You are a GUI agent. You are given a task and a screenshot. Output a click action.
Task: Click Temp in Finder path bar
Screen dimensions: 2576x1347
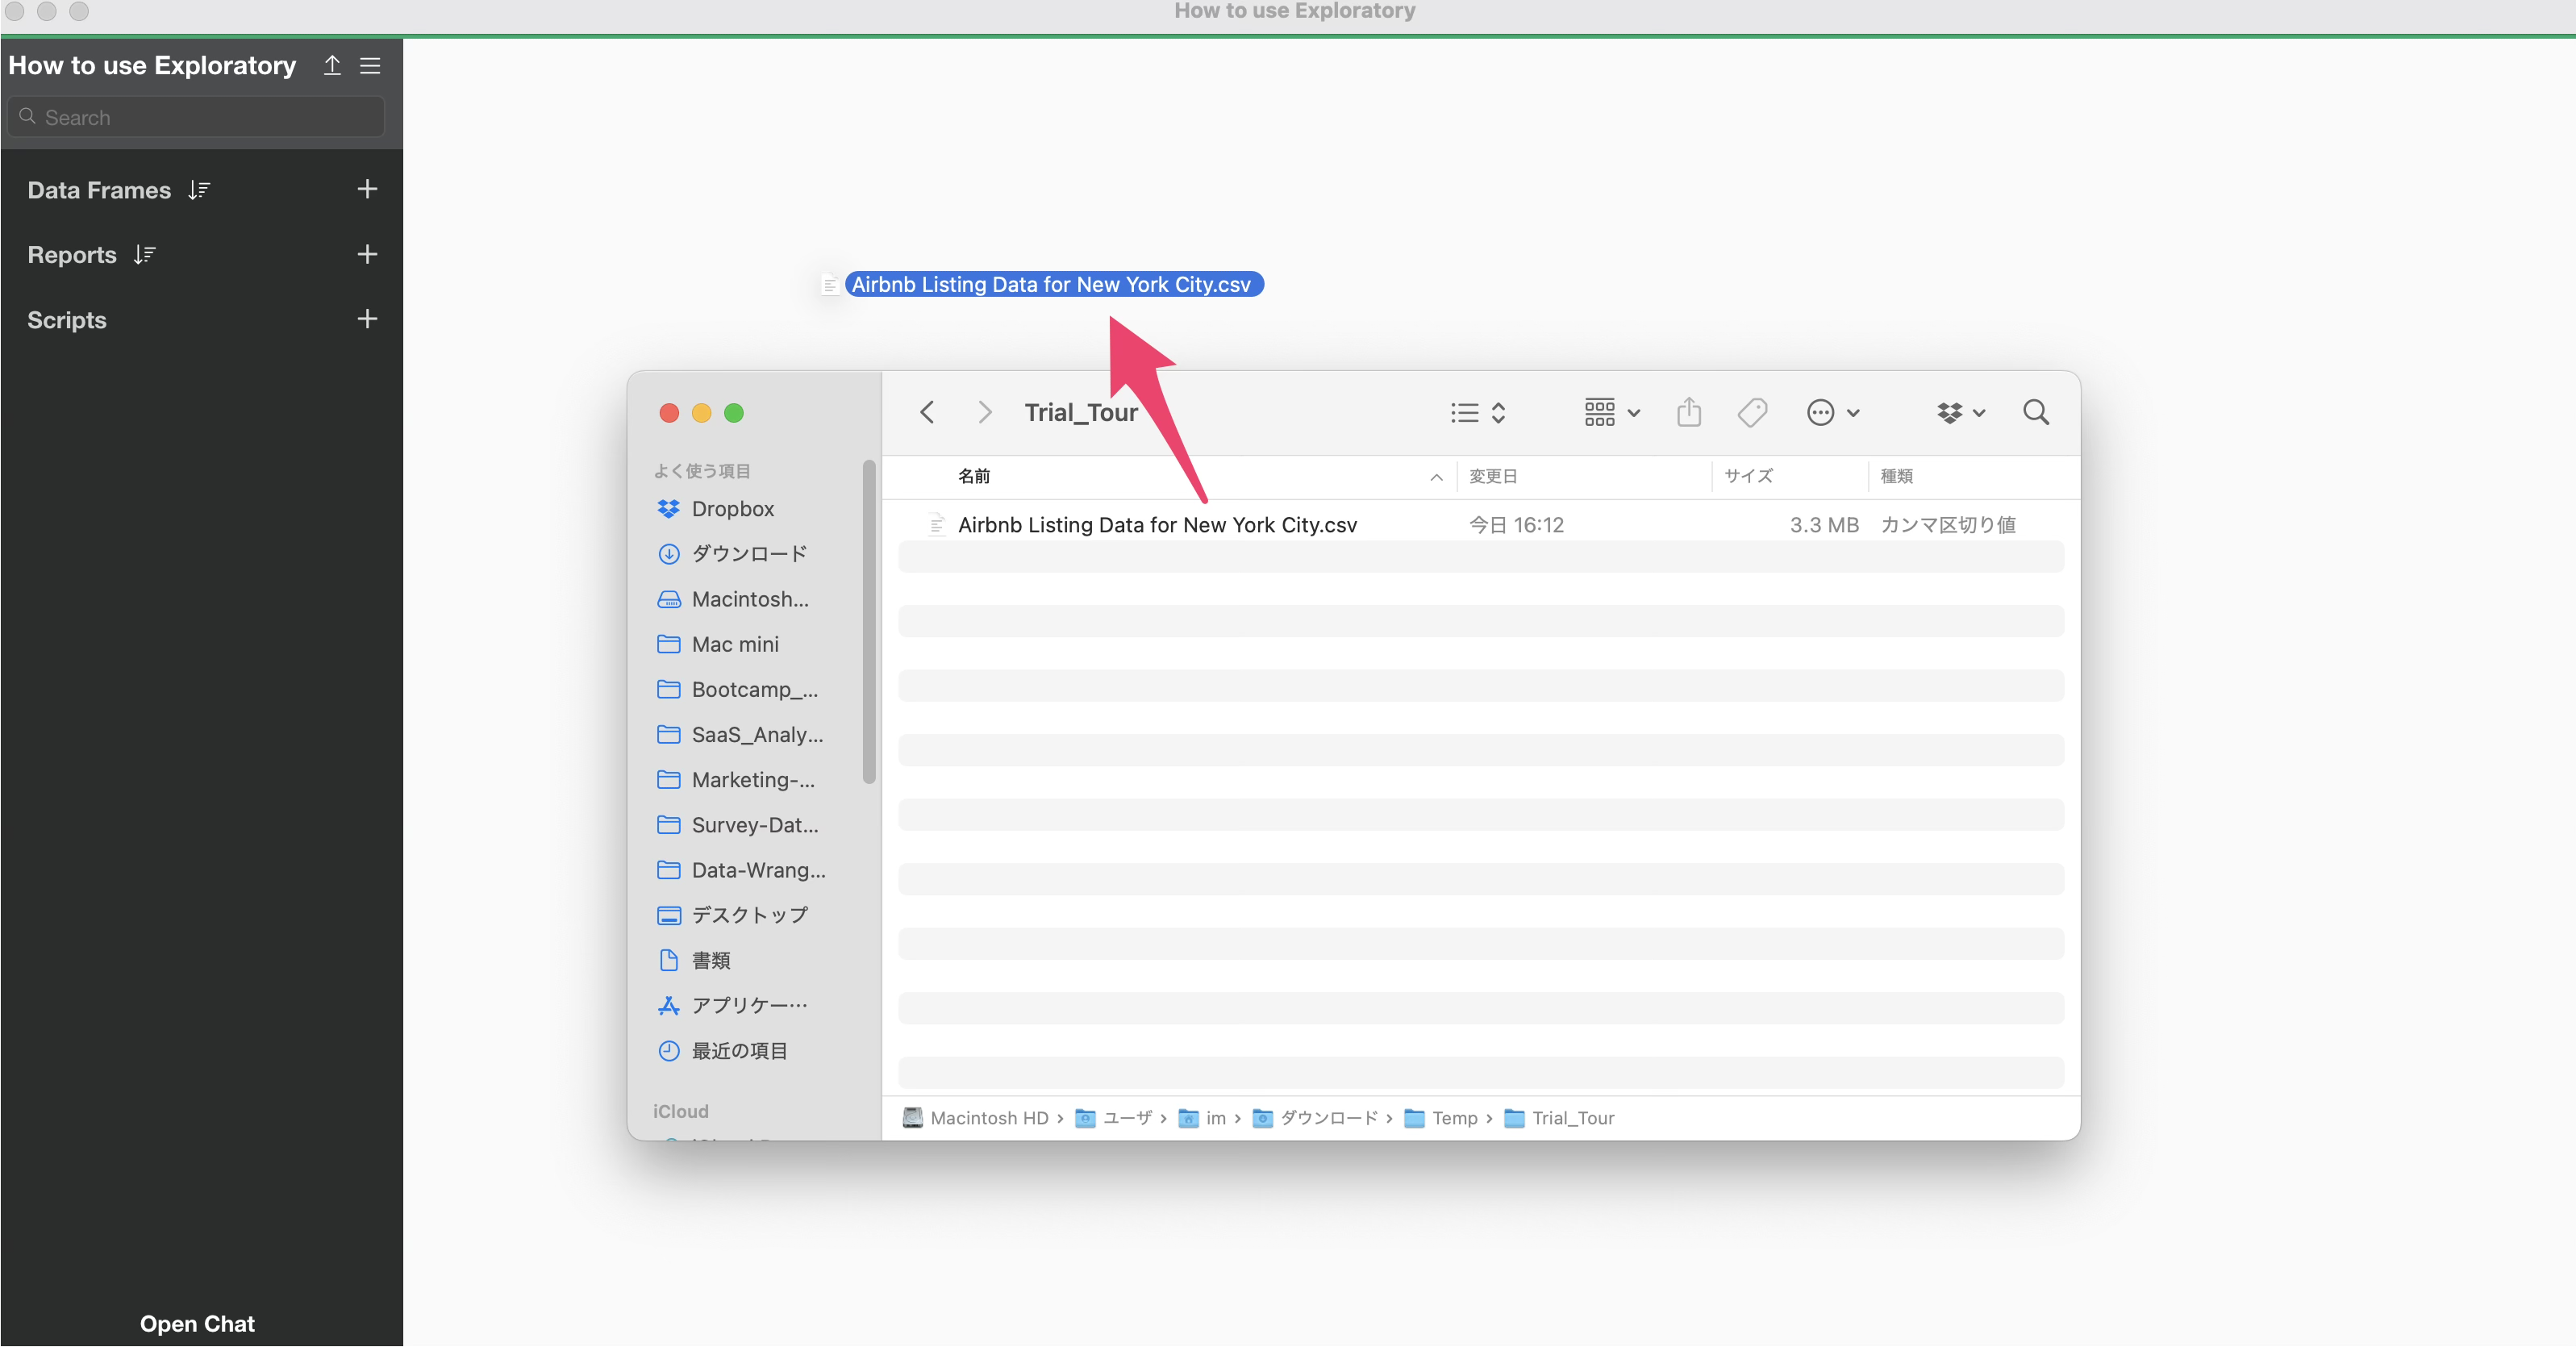pos(1441,1118)
